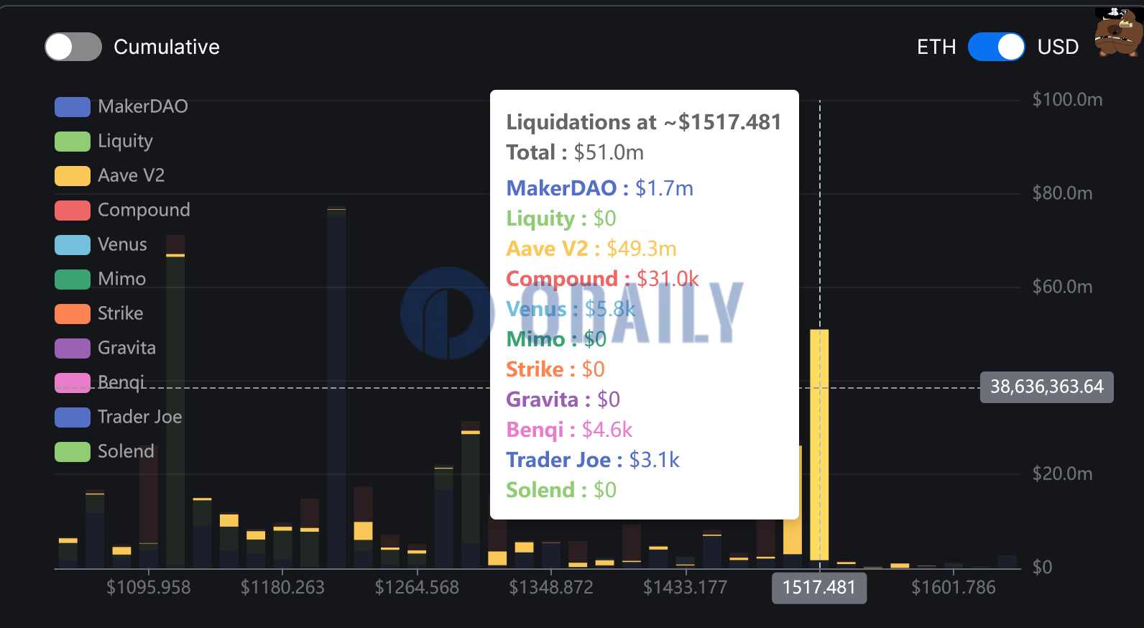The height and width of the screenshot is (628, 1144).
Task: Click the Benqi pink legend swatch
Action: coord(73,382)
